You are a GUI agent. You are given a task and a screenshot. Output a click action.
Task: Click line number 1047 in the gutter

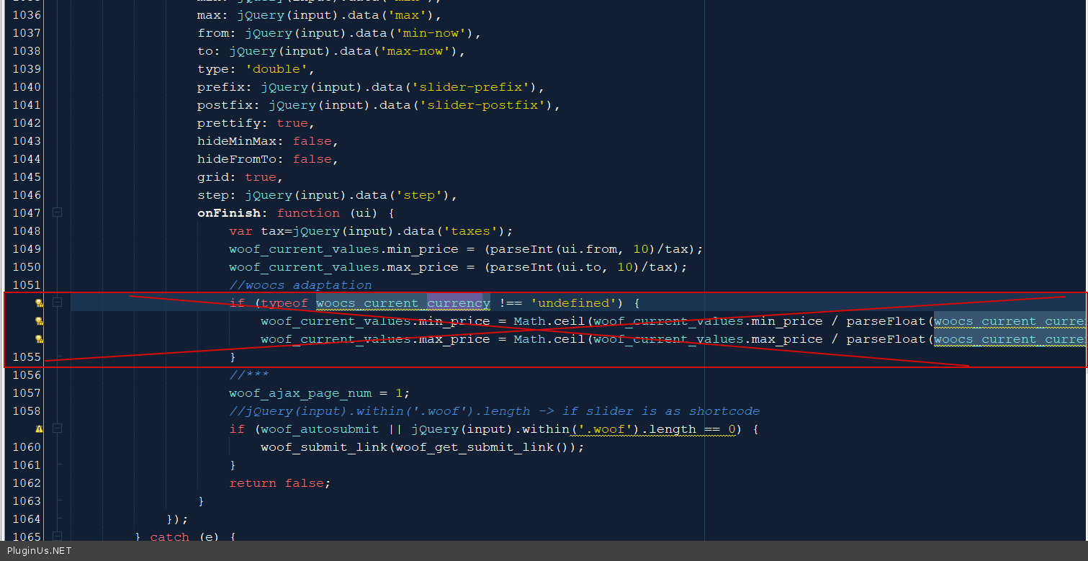point(27,213)
